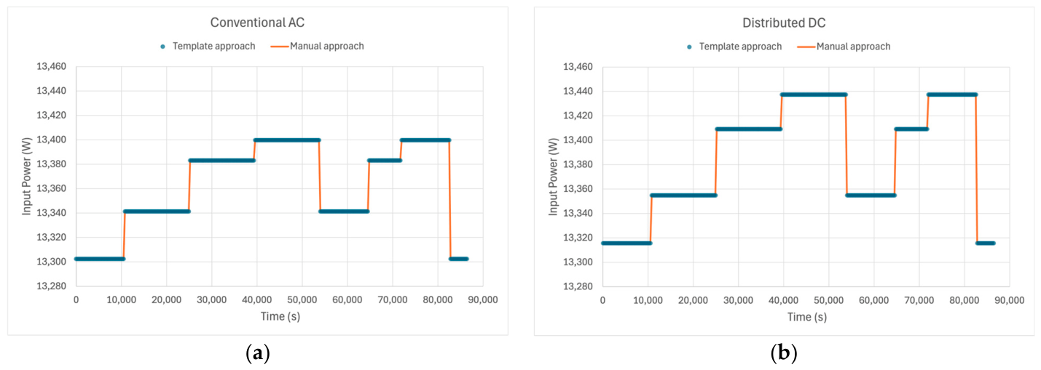Click the Time (s) label under Distributed DC
The image size is (1041, 370).
[806, 317]
